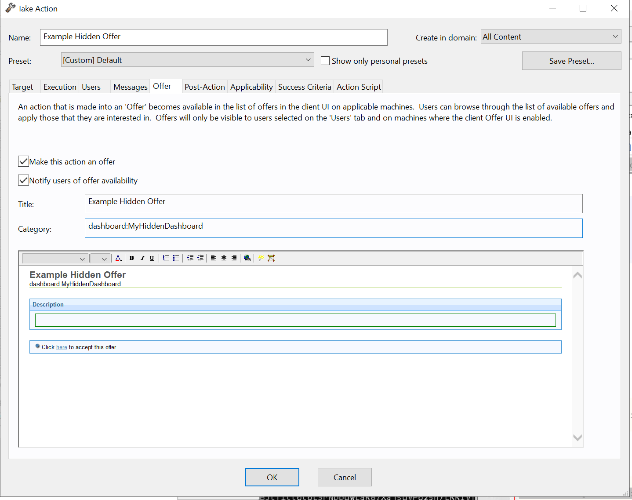The image size is (632, 500).
Task: Open the font color picker in editor toolbar
Action: click(x=118, y=258)
